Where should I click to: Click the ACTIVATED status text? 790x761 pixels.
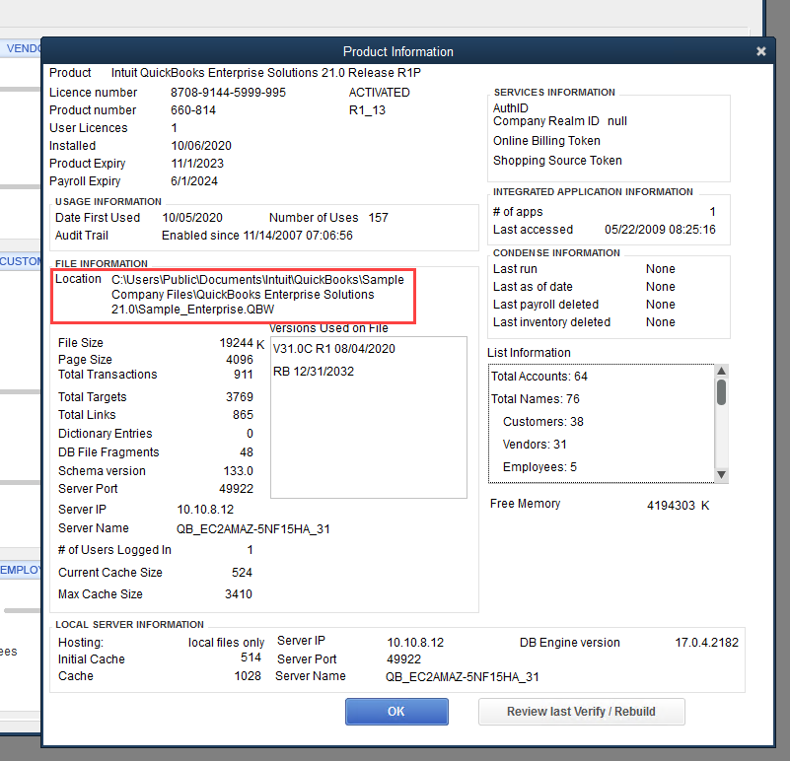coord(380,93)
